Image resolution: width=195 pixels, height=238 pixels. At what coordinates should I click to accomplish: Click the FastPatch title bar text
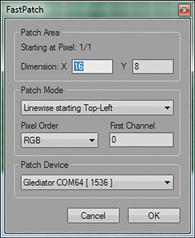(x=25, y=10)
